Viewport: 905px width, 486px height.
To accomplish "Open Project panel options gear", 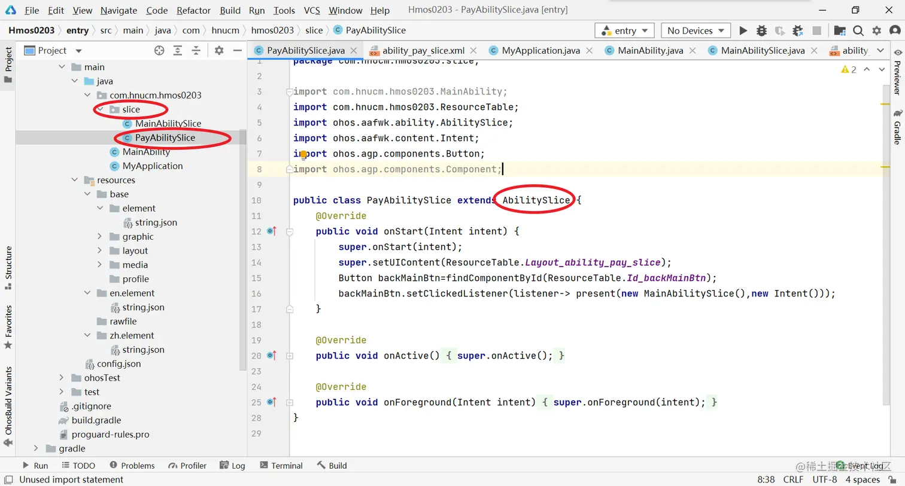I will 219,51.
